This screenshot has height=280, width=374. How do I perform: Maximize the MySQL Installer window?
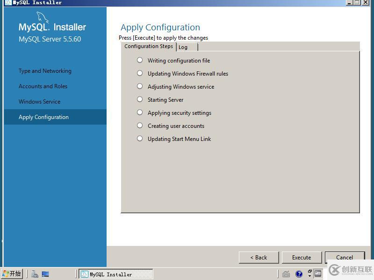tap(357, 2)
